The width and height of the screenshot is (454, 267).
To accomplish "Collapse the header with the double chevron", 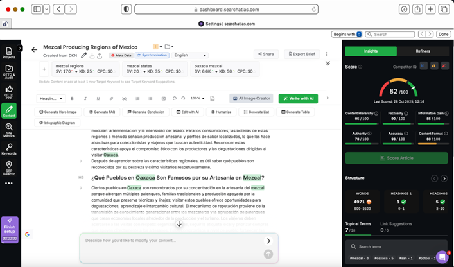I will (327, 64).
